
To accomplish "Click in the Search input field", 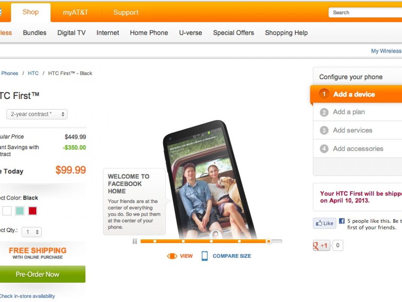I will click(365, 13).
